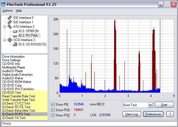Screen dimensions: 178x127
Task: Click the Start button
Action: pos(164,105)
